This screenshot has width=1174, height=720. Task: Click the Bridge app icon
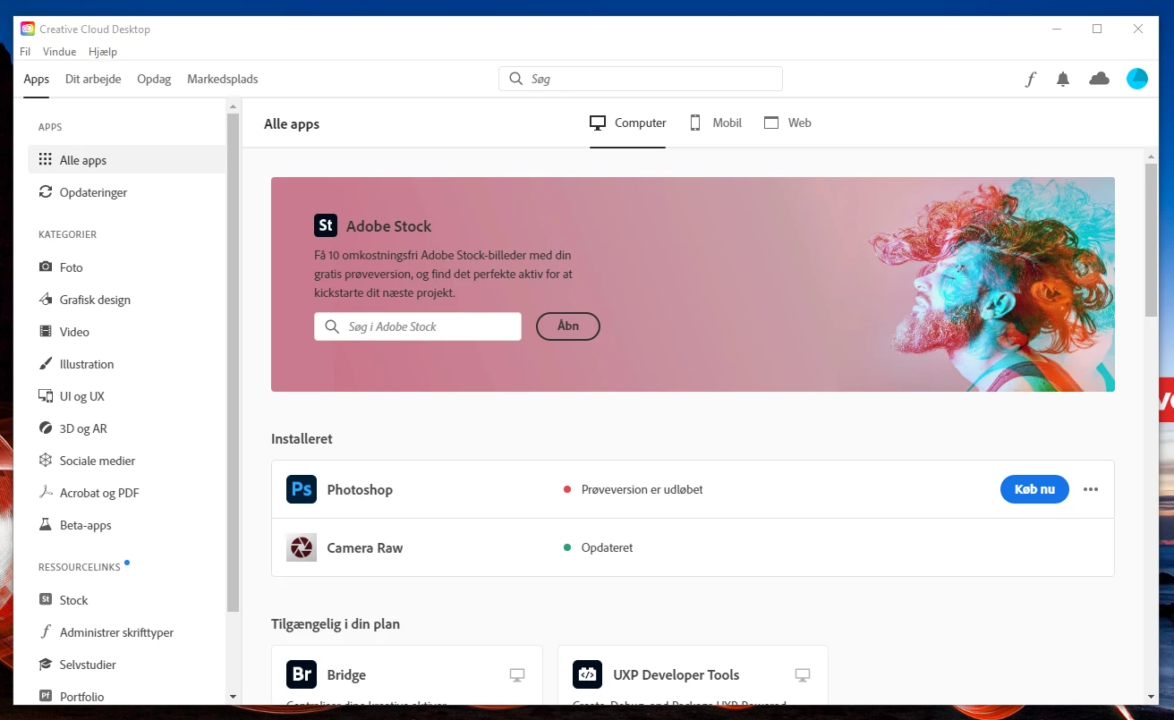(302, 674)
